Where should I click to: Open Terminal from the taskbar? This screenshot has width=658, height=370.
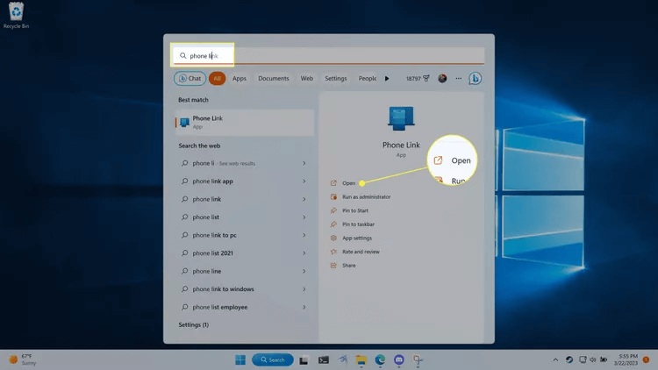(324, 359)
